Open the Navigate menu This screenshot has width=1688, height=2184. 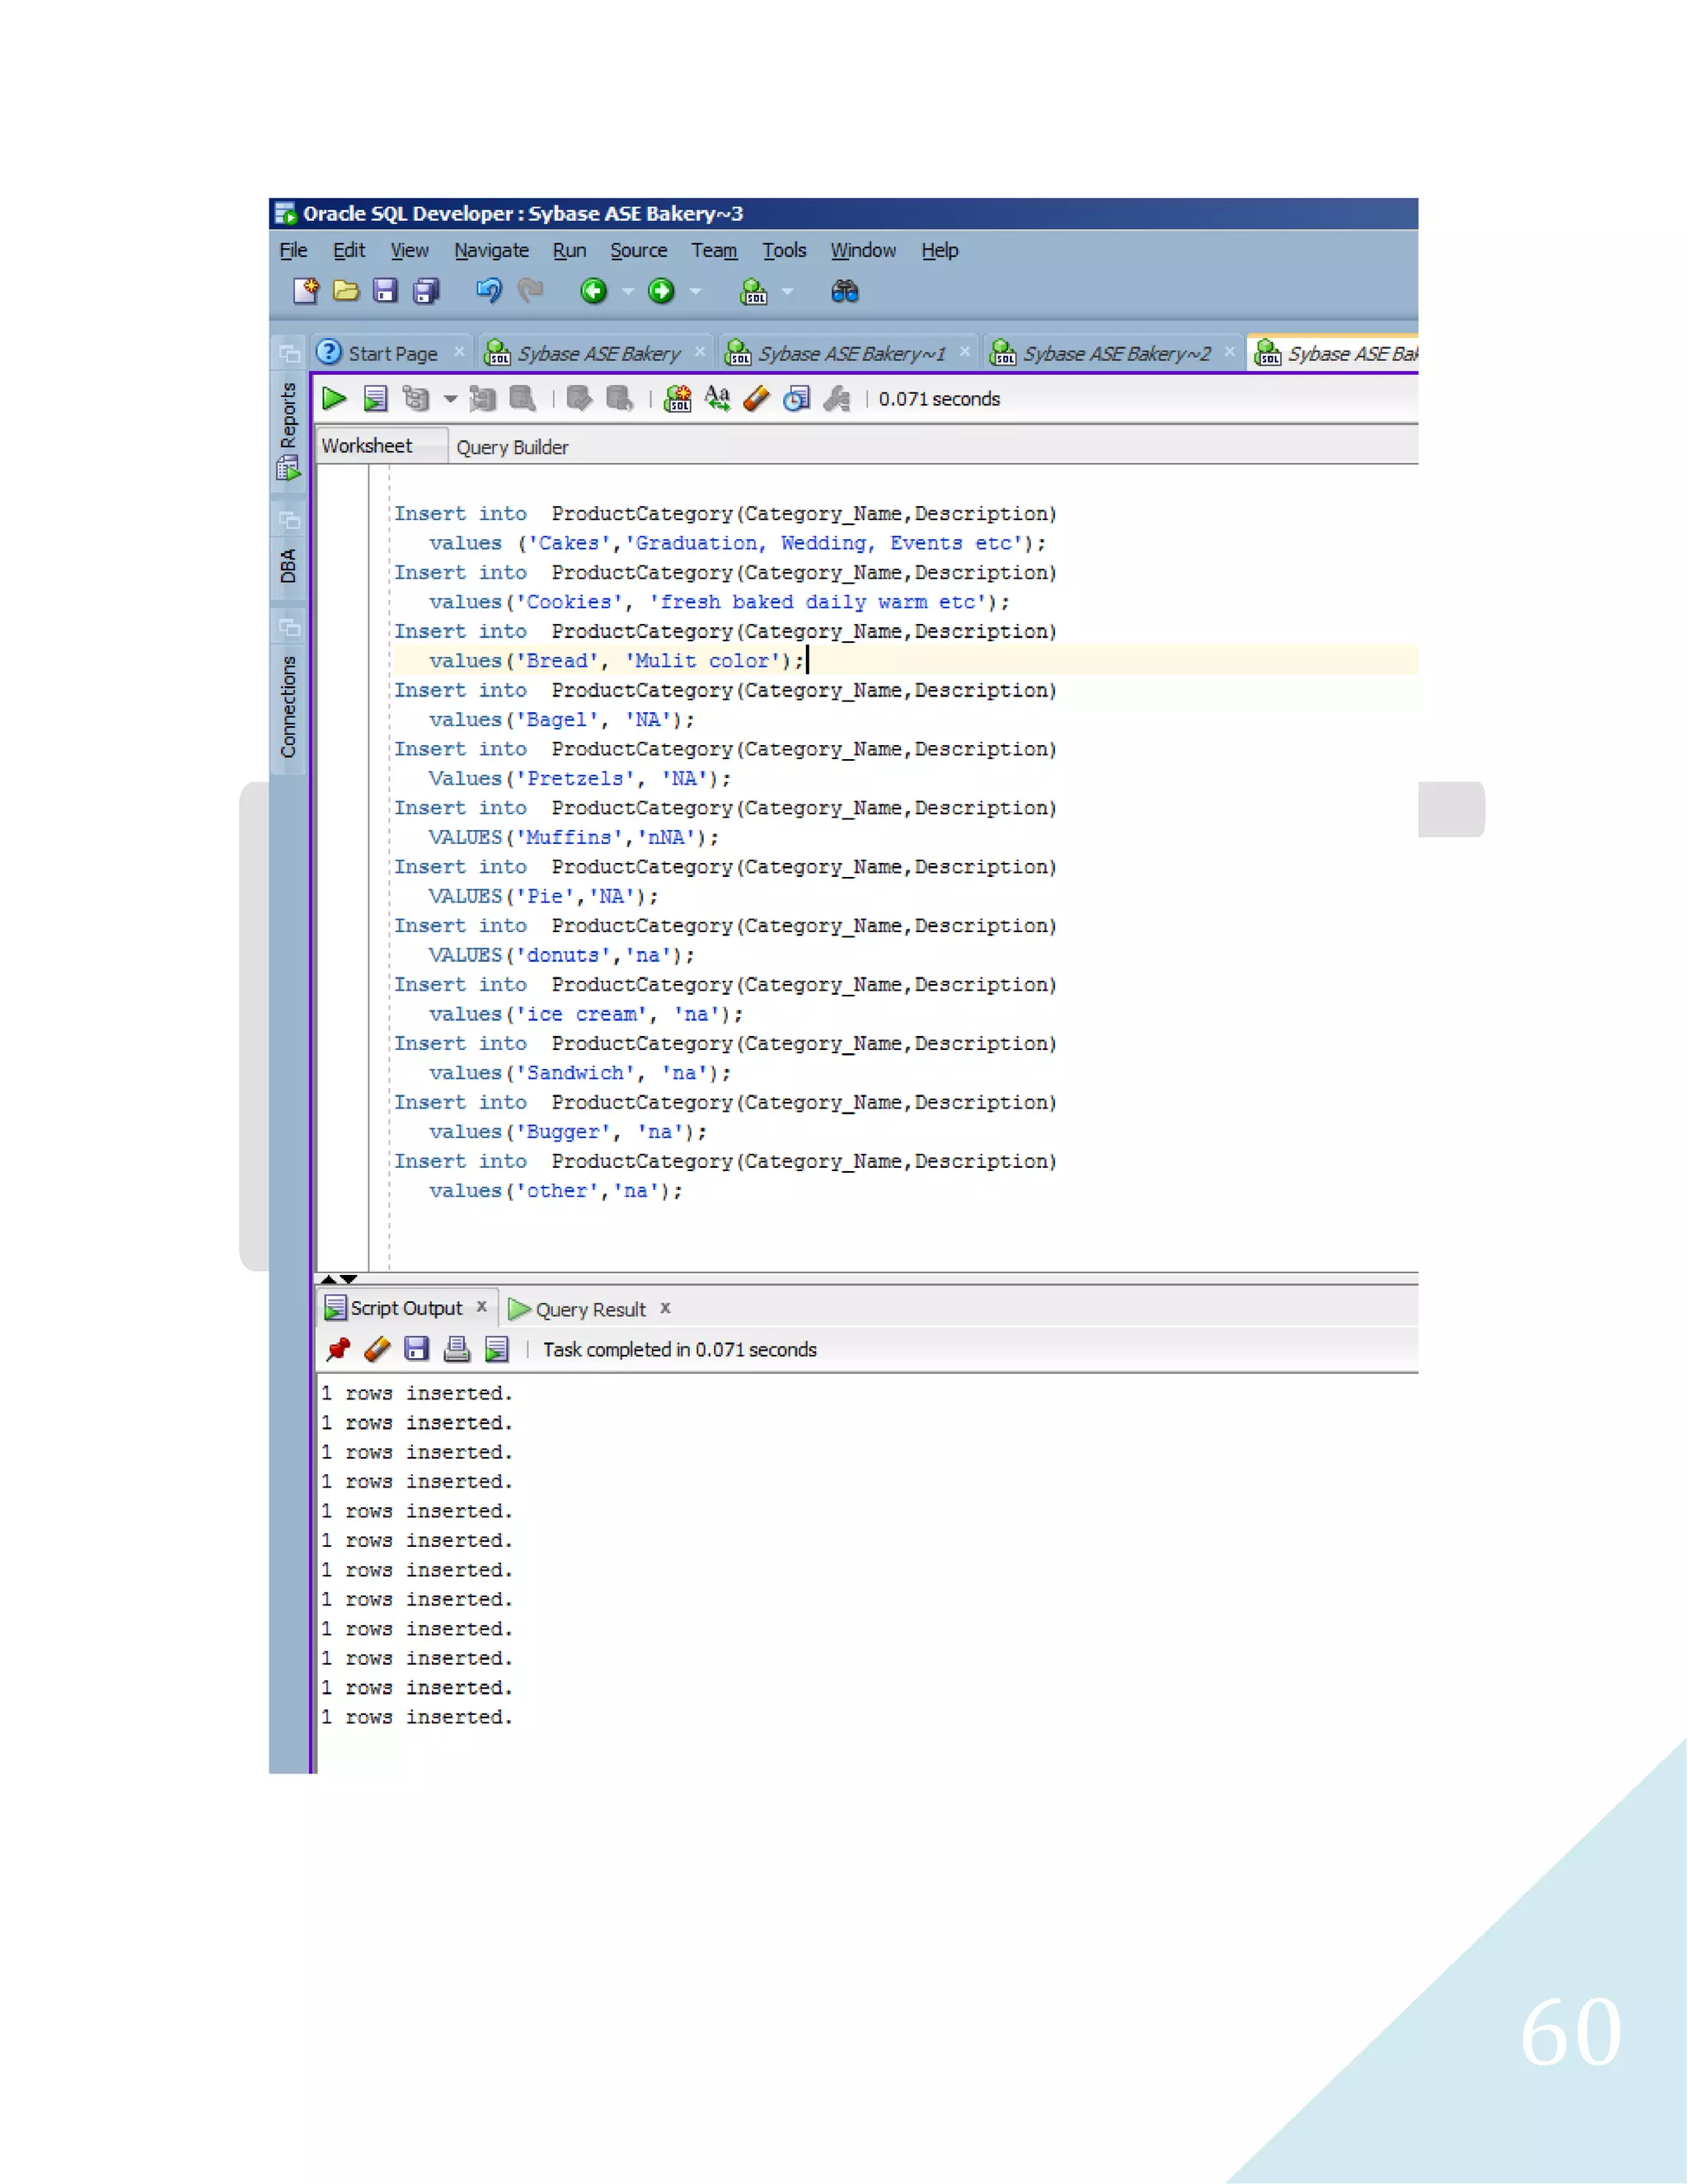point(491,251)
